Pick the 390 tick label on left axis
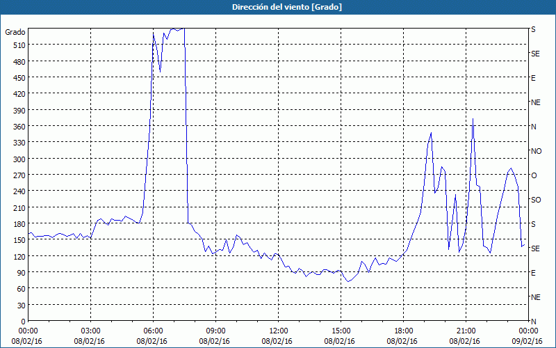 point(19,110)
